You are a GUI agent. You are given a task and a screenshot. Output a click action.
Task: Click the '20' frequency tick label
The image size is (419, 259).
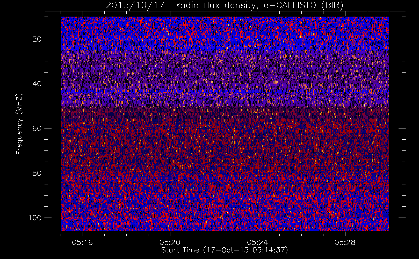point(37,39)
